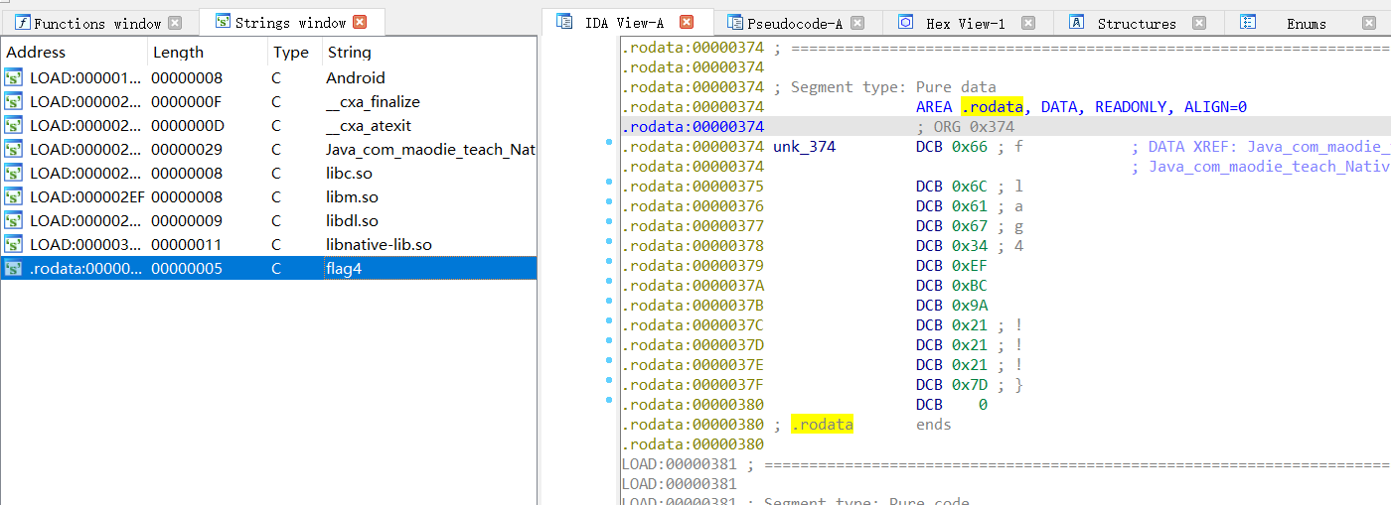Follow the Java_com_maodie_teach_Nativ xref link

tap(1270, 167)
